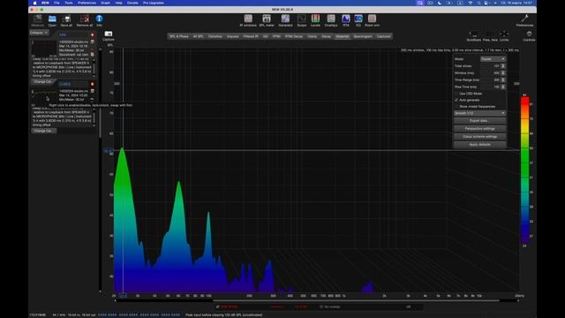Click the Apply defaults button
This screenshot has width=565, height=318.
[479, 145]
